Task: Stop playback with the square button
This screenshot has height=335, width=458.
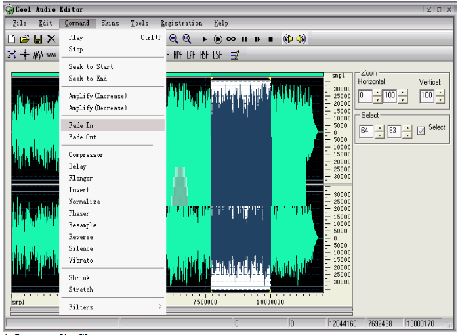Action: click(x=270, y=39)
